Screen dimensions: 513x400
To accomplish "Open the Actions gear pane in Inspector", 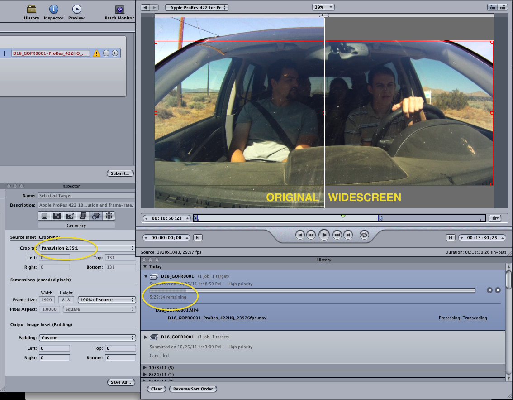I will click(109, 216).
